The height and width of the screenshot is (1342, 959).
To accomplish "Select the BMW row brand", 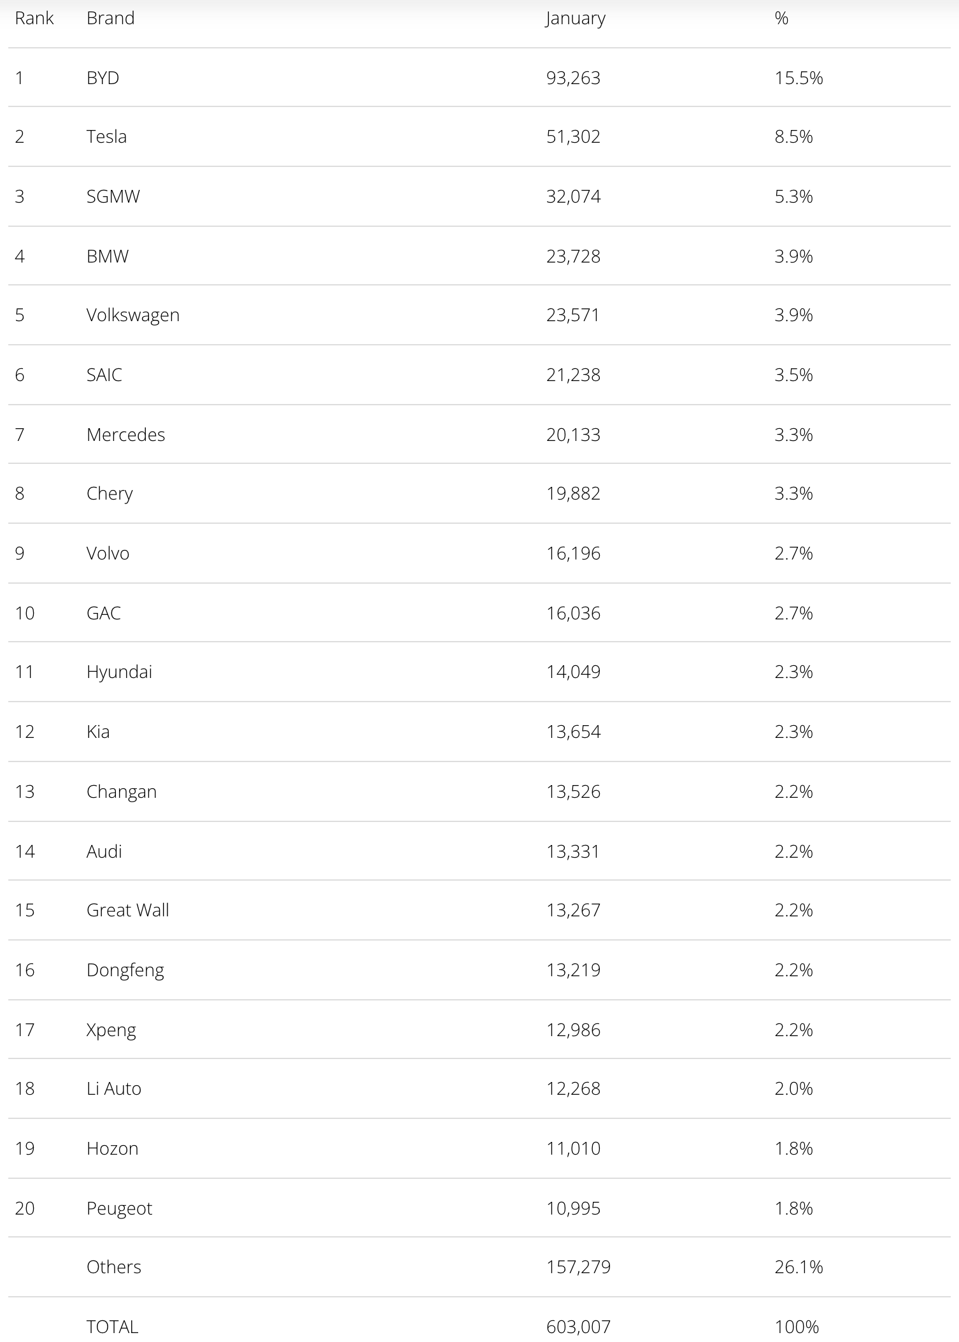I will (108, 256).
